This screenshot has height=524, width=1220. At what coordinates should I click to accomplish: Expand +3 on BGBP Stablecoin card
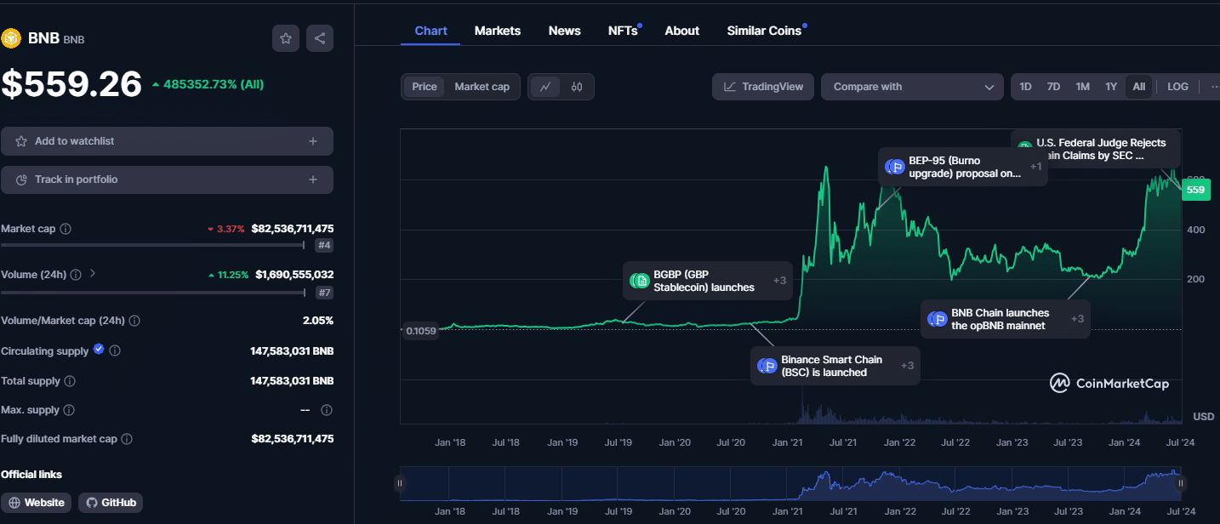[x=779, y=281]
